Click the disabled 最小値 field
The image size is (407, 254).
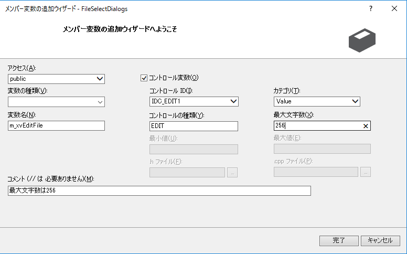coord(194,150)
